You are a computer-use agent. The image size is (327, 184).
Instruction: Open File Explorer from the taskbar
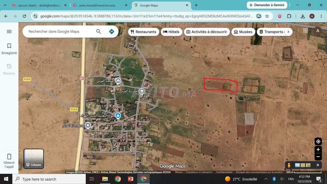[105, 179]
